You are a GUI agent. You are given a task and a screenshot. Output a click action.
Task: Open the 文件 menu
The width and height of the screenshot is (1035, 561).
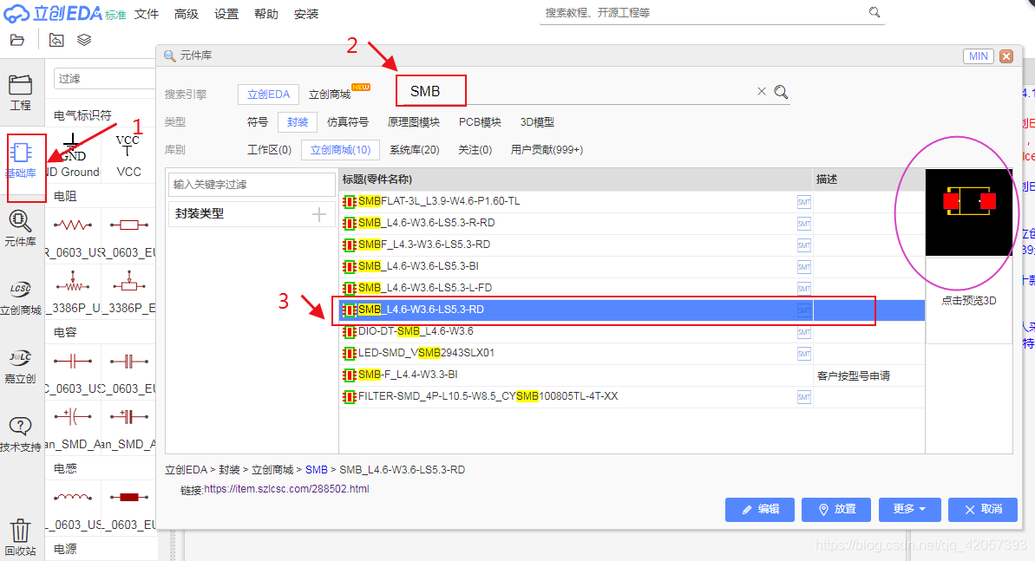pos(147,14)
